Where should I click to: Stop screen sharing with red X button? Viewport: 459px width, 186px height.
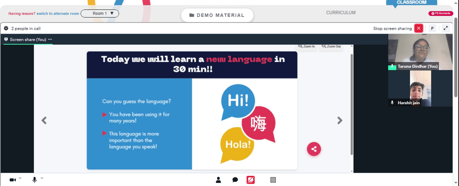pyautogui.click(x=419, y=28)
